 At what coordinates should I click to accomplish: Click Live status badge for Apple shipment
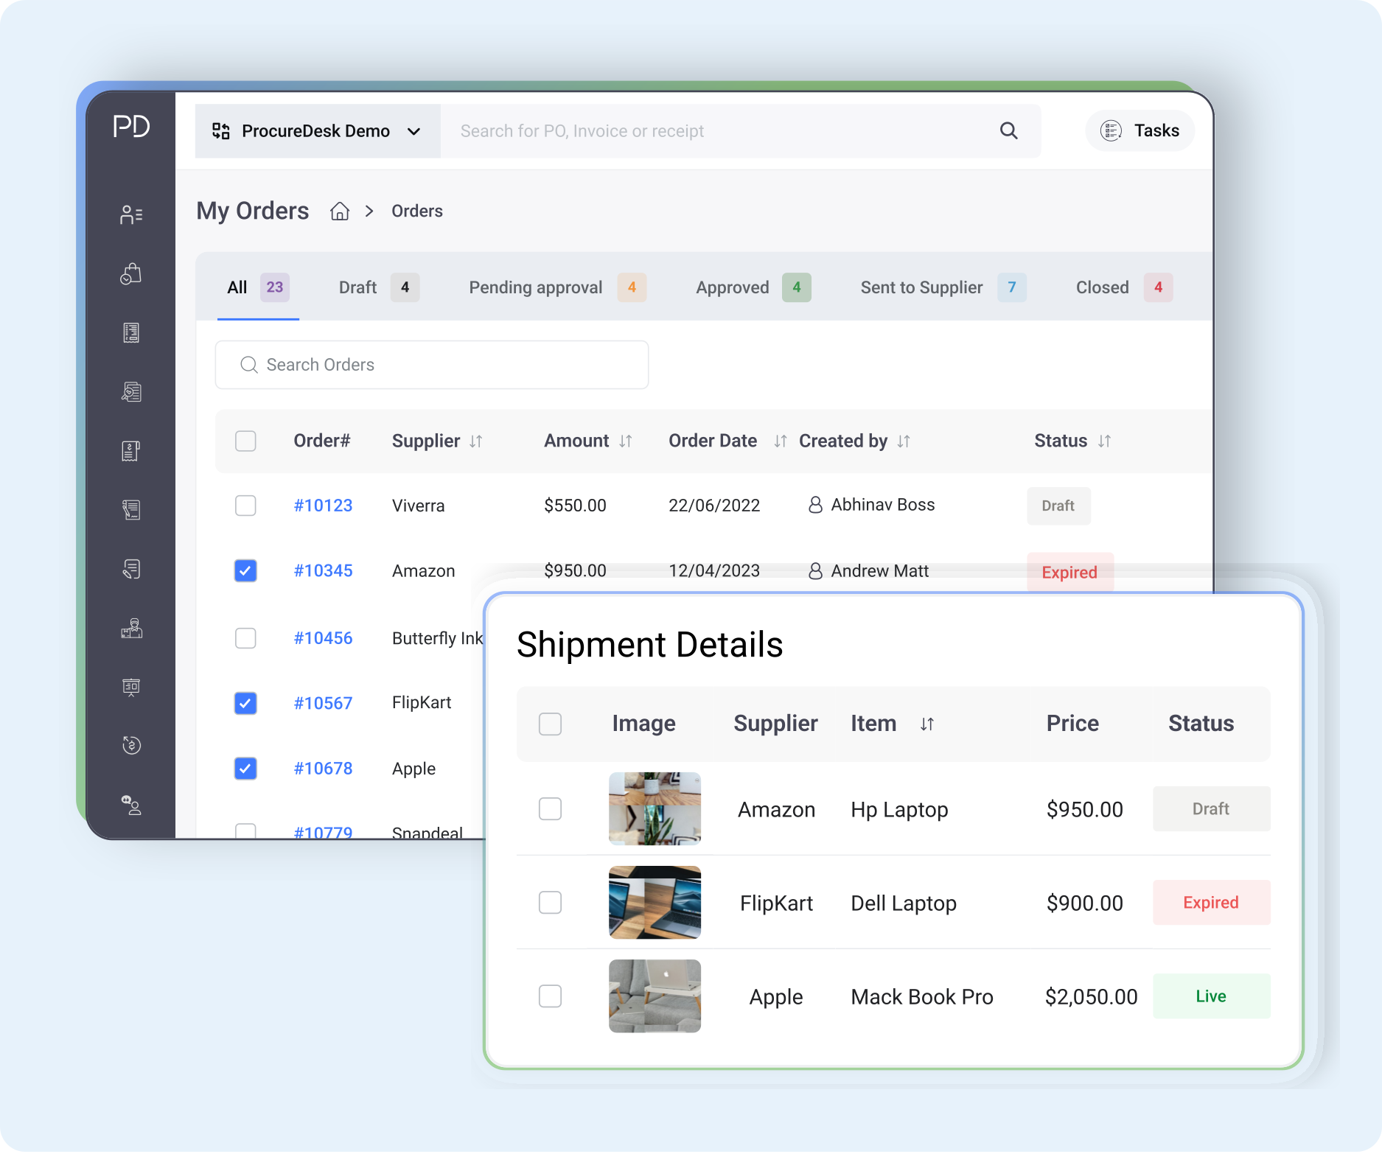point(1211,996)
